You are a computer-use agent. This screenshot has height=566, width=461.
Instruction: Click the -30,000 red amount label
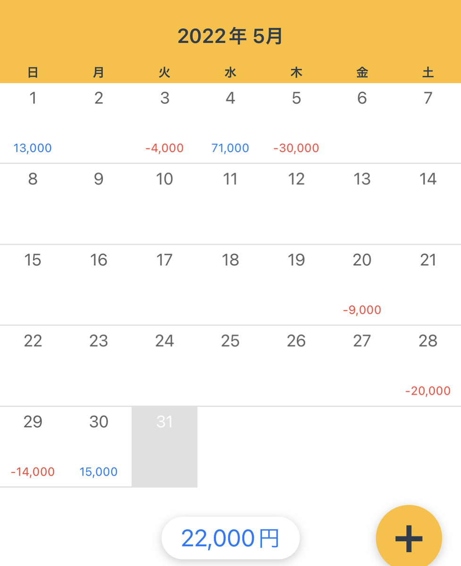pos(296,148)
